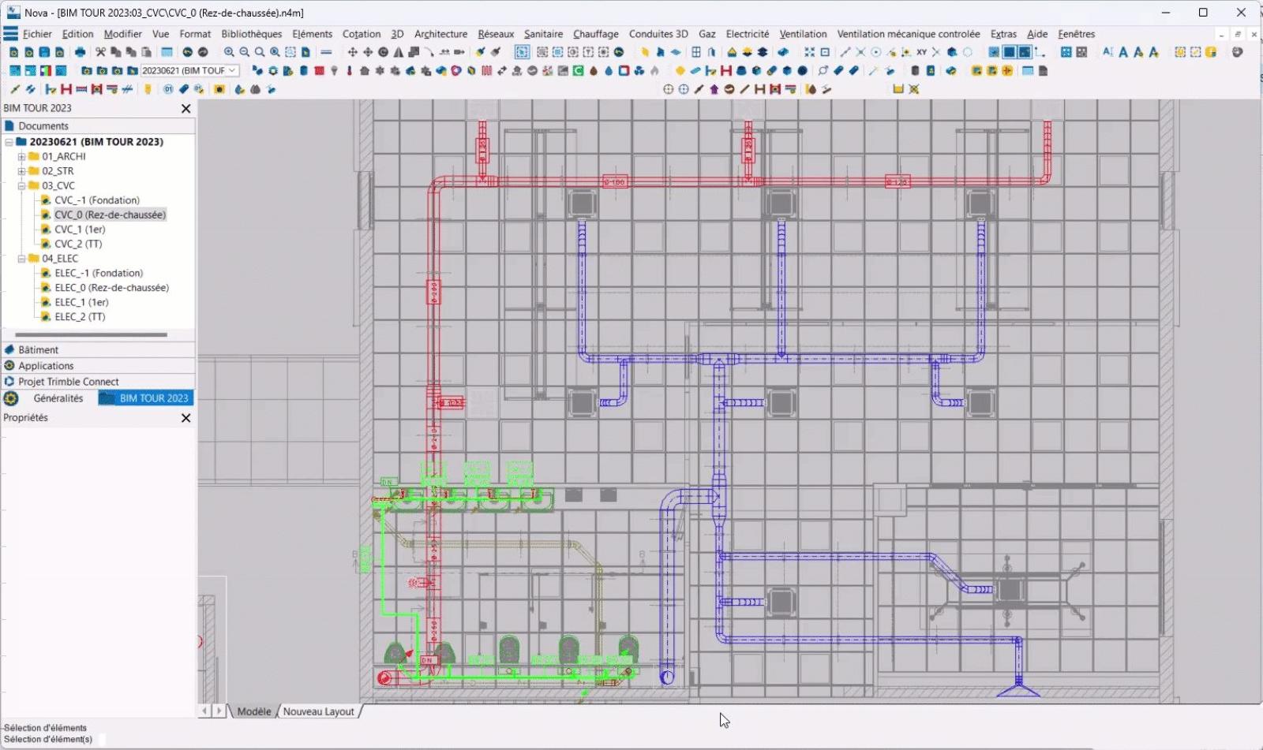
Task: Open the Projet Trimble Connect section
Action: click(69, 382)
